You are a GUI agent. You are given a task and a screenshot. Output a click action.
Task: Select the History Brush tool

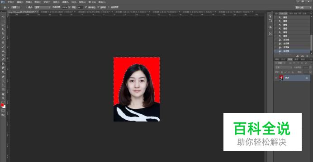(3, 55)
